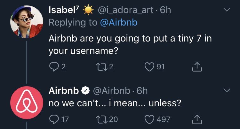The height and width of the screenshot is (129, 240).
Task: Open Isabel's tweet text
Action: pos(128,45)
